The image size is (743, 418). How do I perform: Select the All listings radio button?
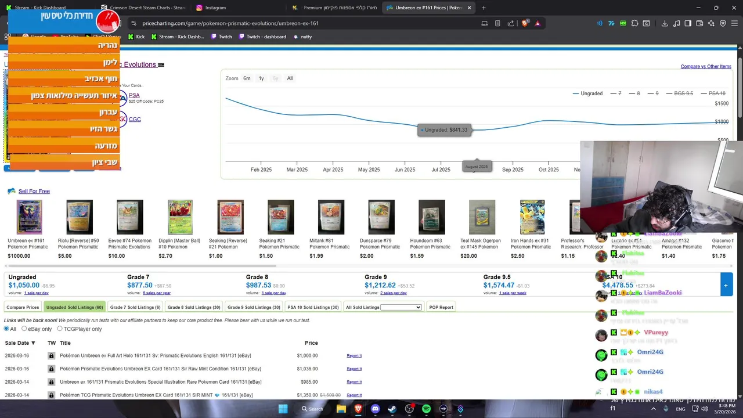pos(7,329)
